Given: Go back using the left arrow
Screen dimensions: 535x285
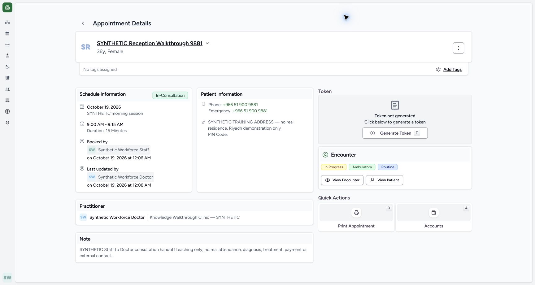Looking at the screenshot, I should [x=83, y=23].
